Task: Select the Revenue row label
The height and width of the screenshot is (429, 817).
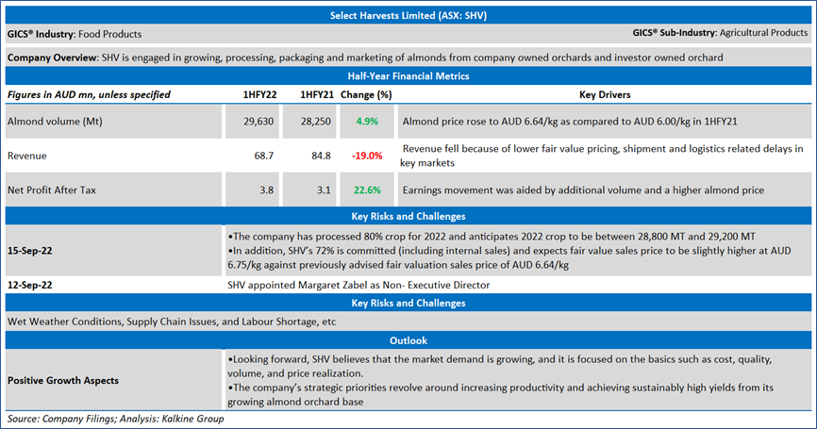Action: [x=27, y=156]
